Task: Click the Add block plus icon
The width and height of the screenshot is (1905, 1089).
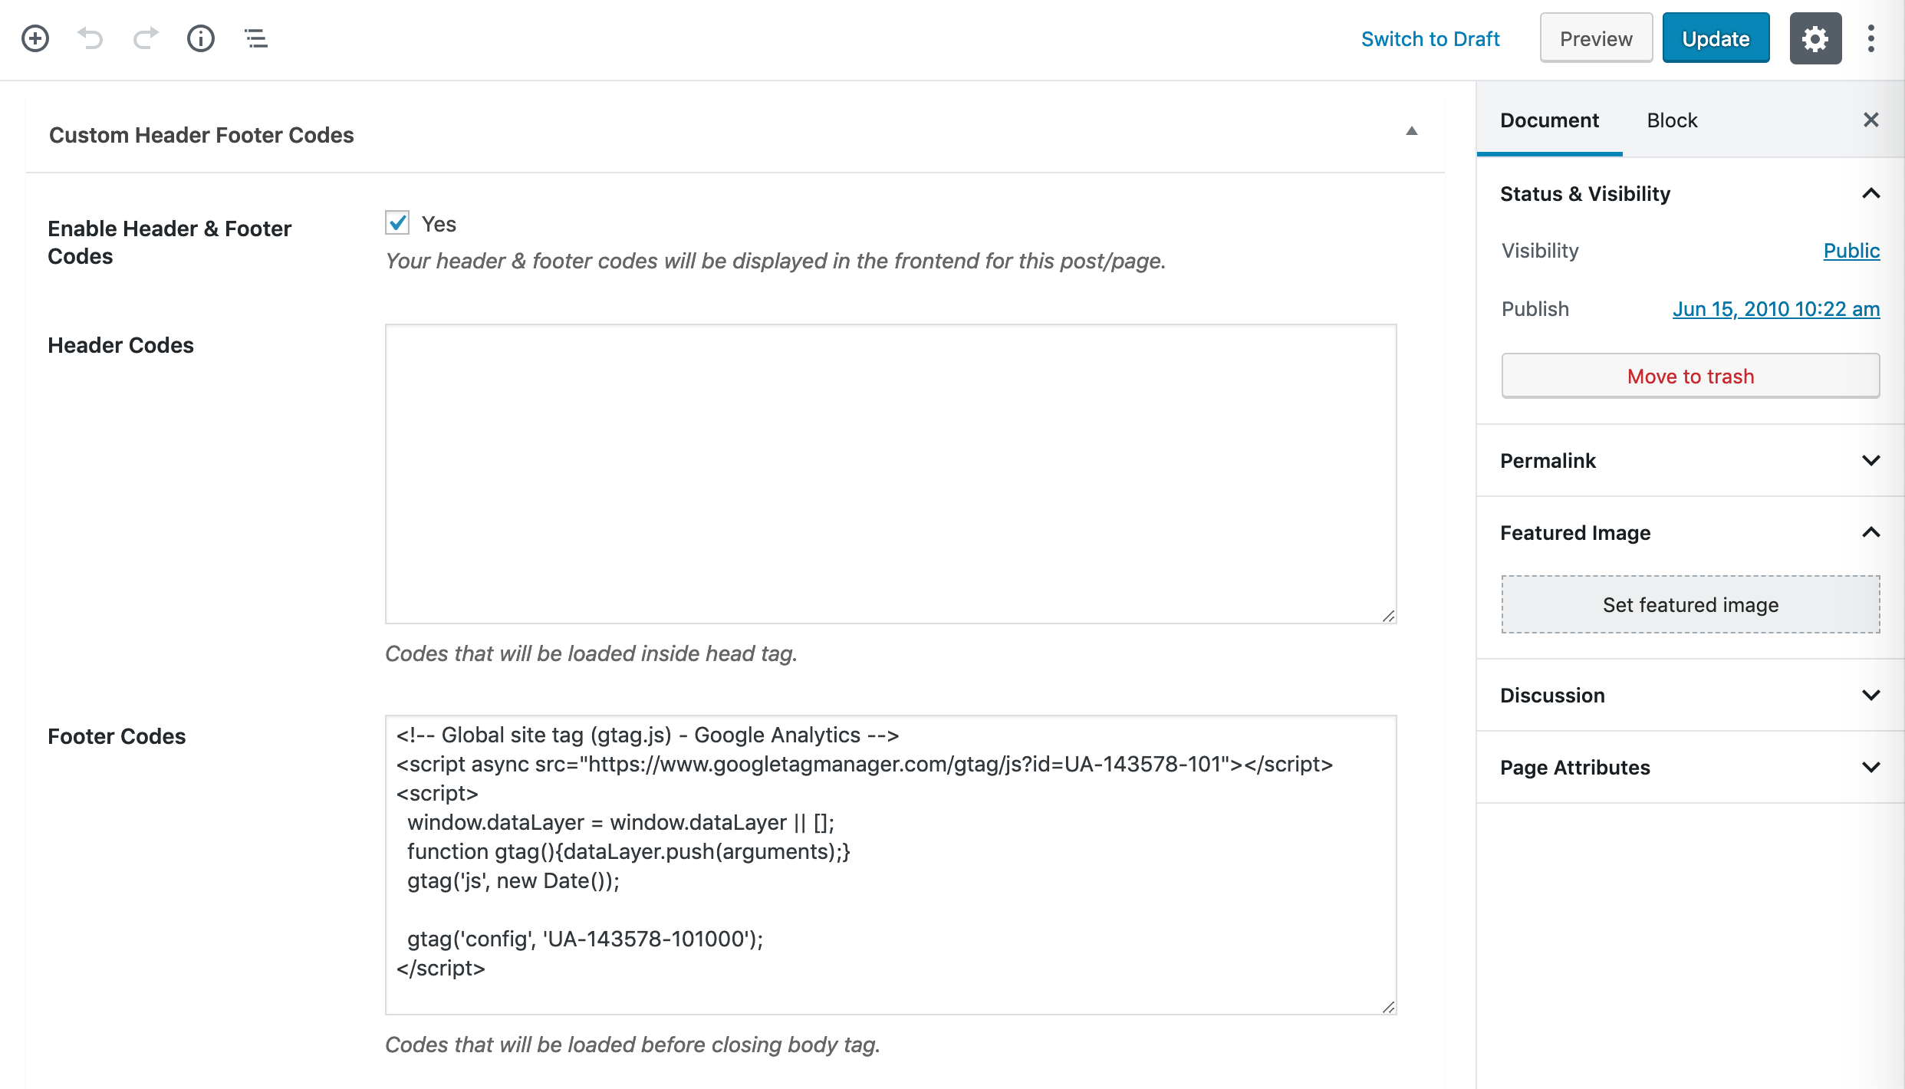Action: 35,38
